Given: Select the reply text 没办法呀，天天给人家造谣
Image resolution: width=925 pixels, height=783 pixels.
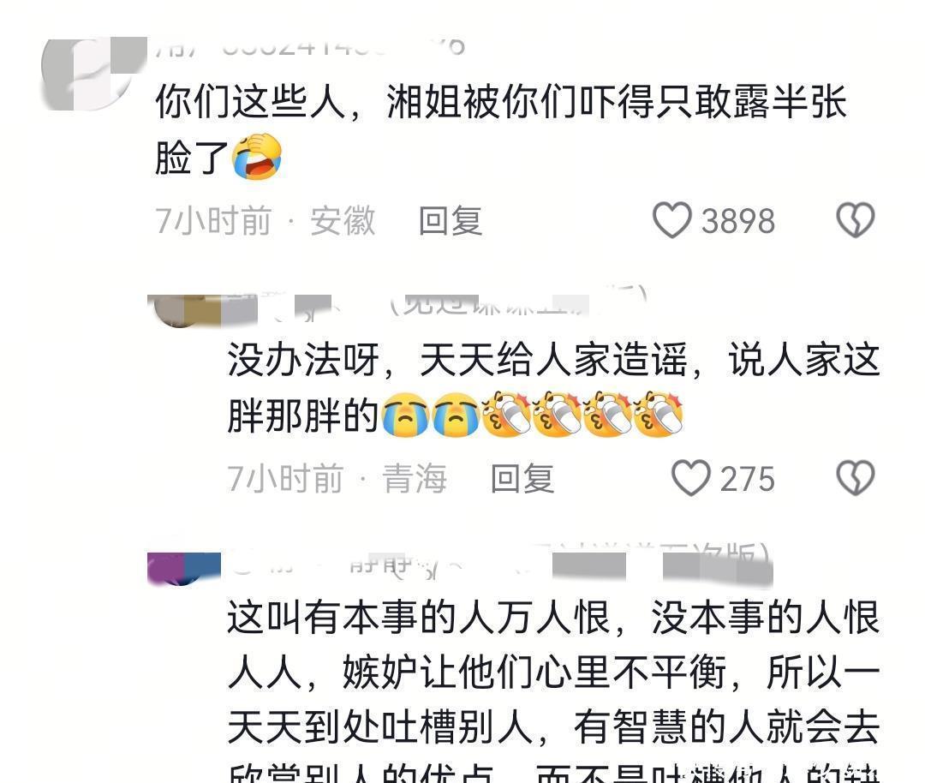Looking at the screenshot, I should (457, 360).
